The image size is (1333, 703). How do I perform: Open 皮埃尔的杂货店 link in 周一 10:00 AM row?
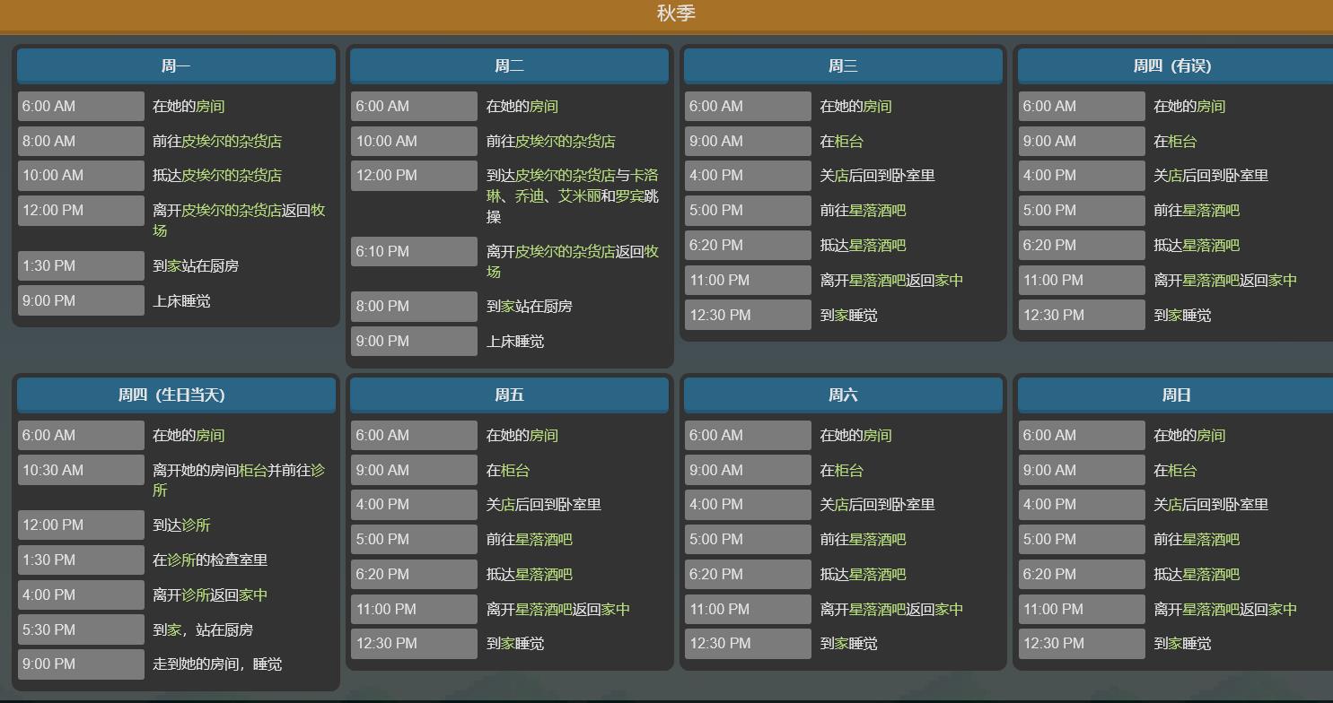pos(232,175)
